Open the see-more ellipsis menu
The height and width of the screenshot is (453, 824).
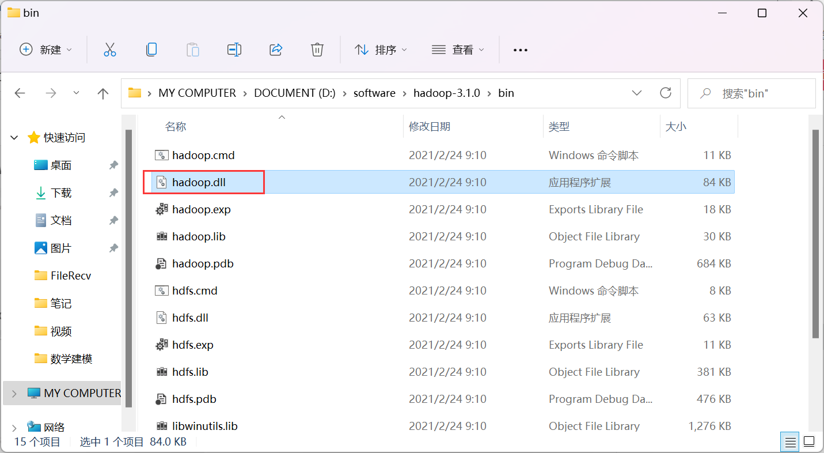(520, 50)
